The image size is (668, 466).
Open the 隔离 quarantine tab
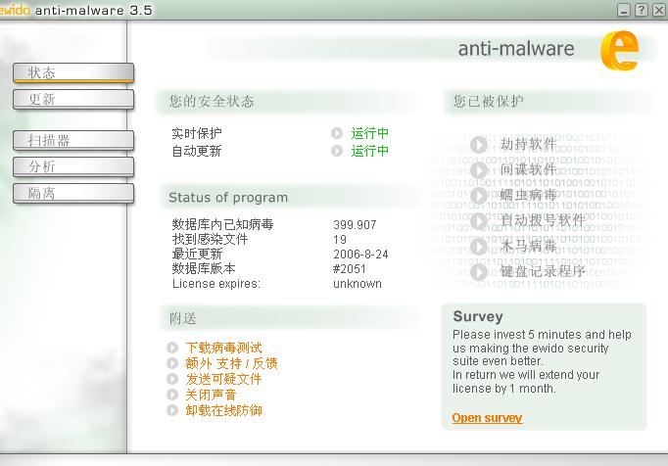point(73,194)
